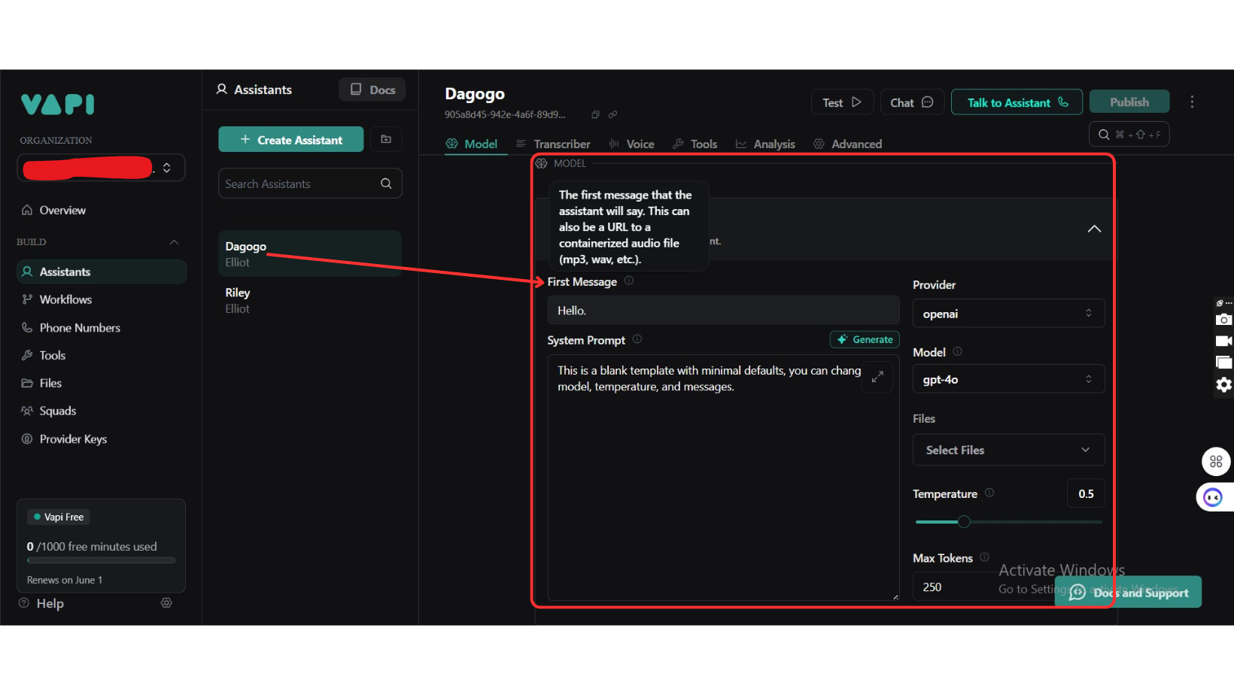
Task: Open the gpt-4o Model dropdown
Action: (1008, 379)
